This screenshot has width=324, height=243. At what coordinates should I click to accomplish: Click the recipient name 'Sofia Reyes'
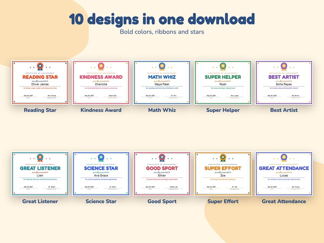[x=284, y=84]
